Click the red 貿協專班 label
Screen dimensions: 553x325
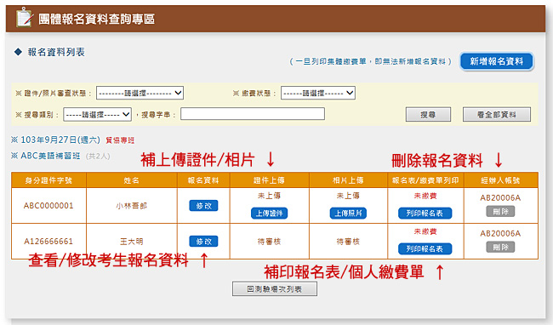point(120,140)
